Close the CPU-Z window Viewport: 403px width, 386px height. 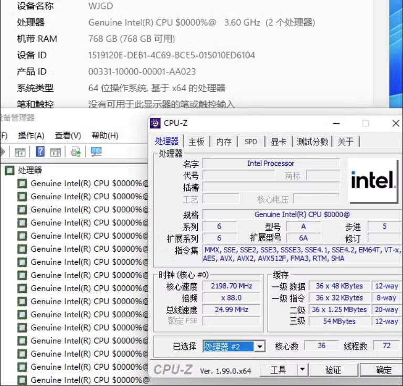(x=396, y=124)
